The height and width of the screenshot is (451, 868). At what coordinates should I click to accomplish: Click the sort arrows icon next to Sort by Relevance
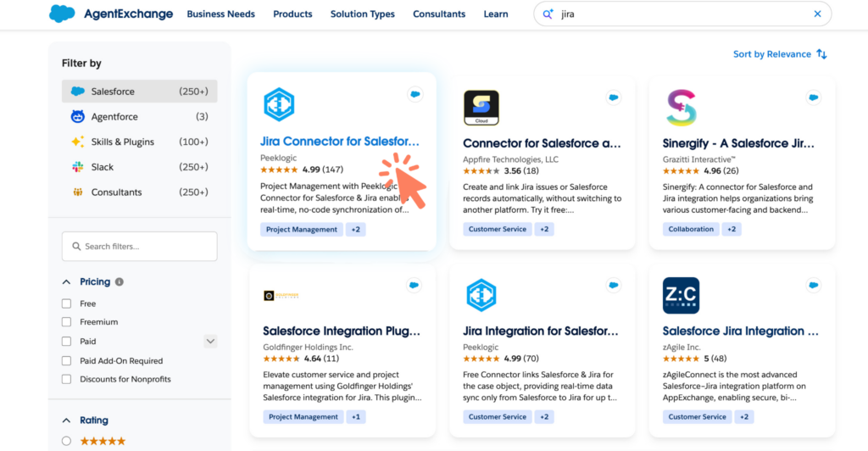821,54
